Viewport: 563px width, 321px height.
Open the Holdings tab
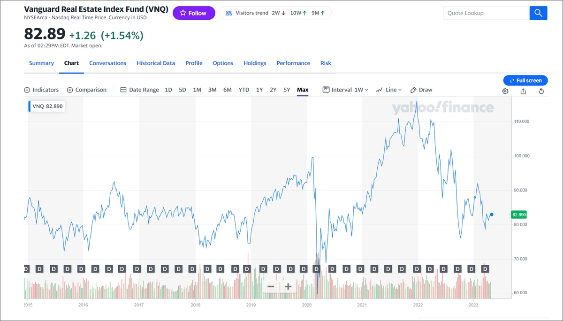[x=255, y=63]
